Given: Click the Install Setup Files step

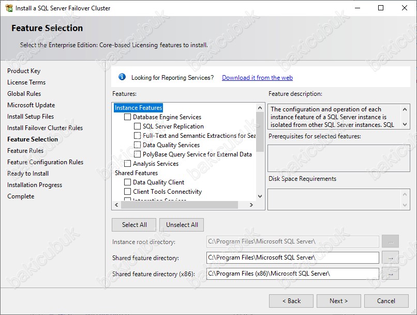Looking at the screenshot, I should point(31,117).
